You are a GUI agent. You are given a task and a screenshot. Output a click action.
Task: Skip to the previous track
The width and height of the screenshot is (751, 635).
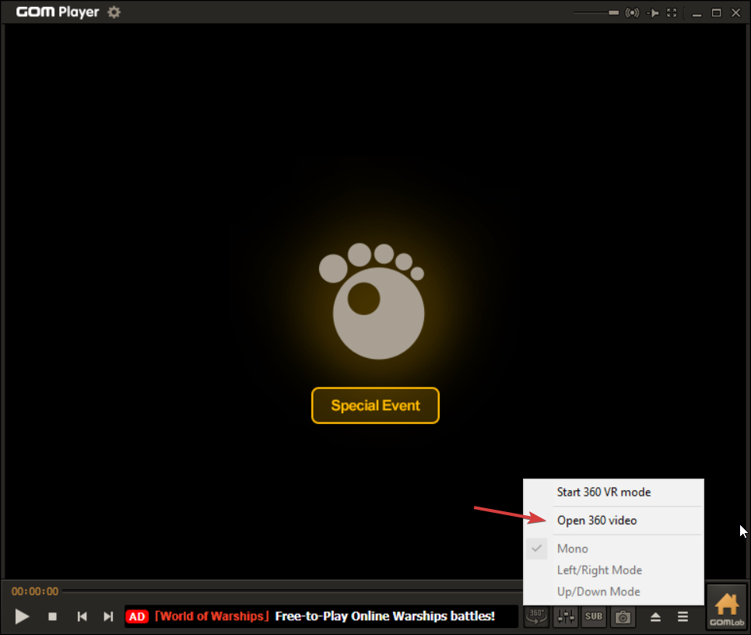82,617
